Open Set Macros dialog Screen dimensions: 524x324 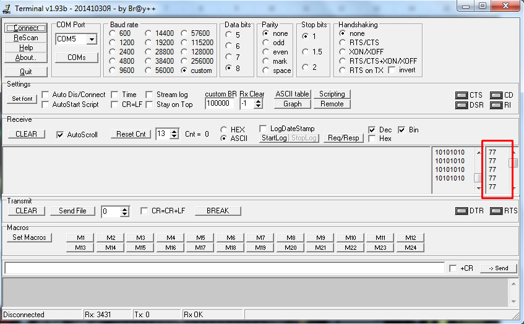point(30,237)
